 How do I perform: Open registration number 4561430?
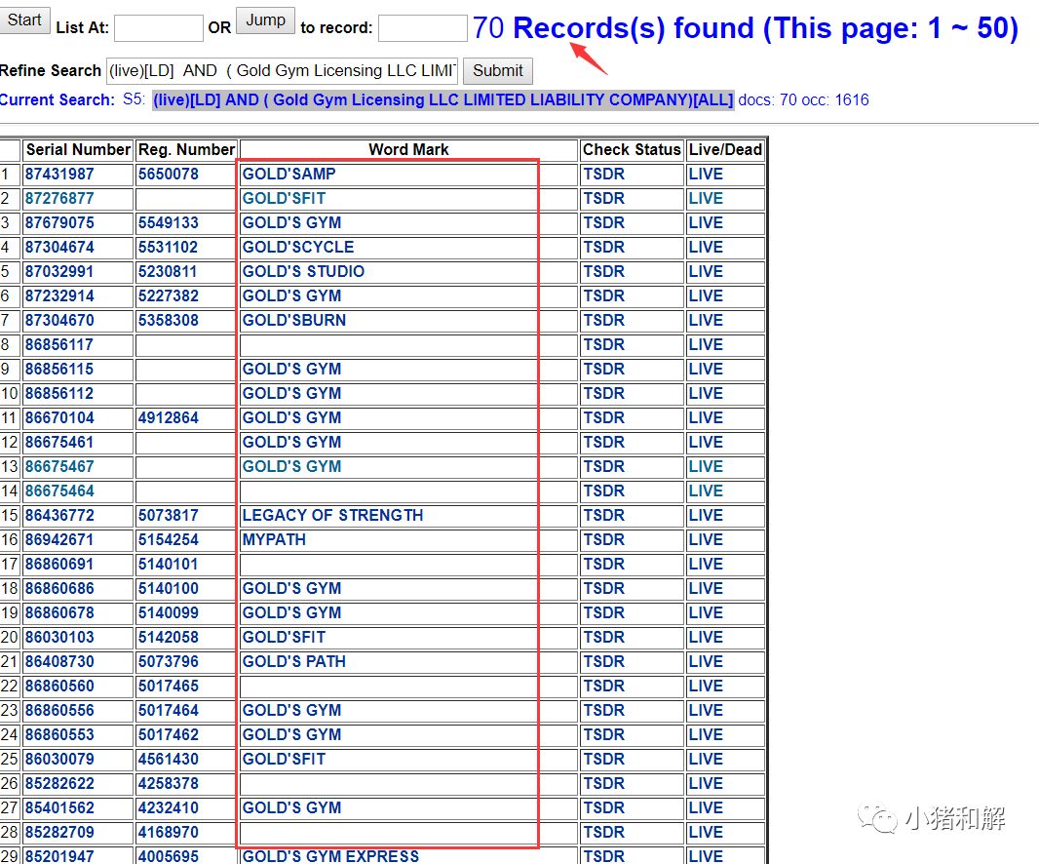pos(169,760)
